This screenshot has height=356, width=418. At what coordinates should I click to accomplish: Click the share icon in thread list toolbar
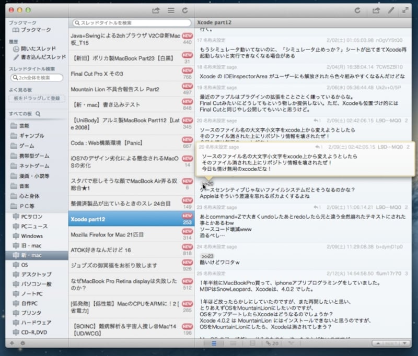156,10
